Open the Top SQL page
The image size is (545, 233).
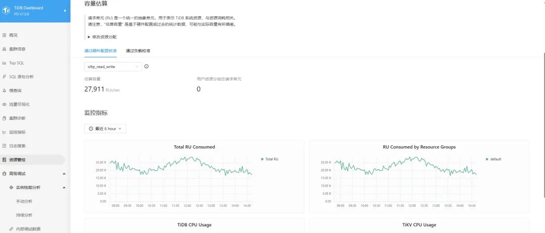pyautogui.click(x=16, y=63)
